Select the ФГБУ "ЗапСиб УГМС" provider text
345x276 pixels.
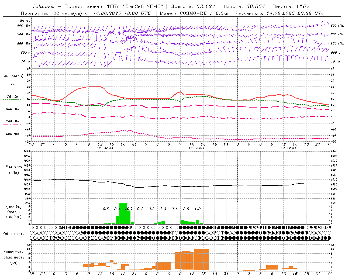135,6
